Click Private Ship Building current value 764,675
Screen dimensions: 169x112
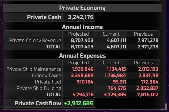(117, 88)
